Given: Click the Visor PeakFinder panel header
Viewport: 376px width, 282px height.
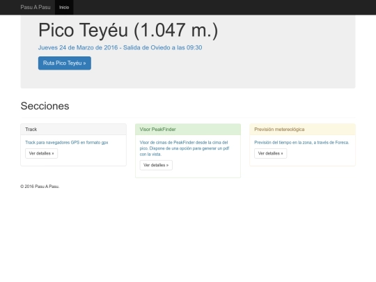Looking at the screenshot, I should pos(188,130).
